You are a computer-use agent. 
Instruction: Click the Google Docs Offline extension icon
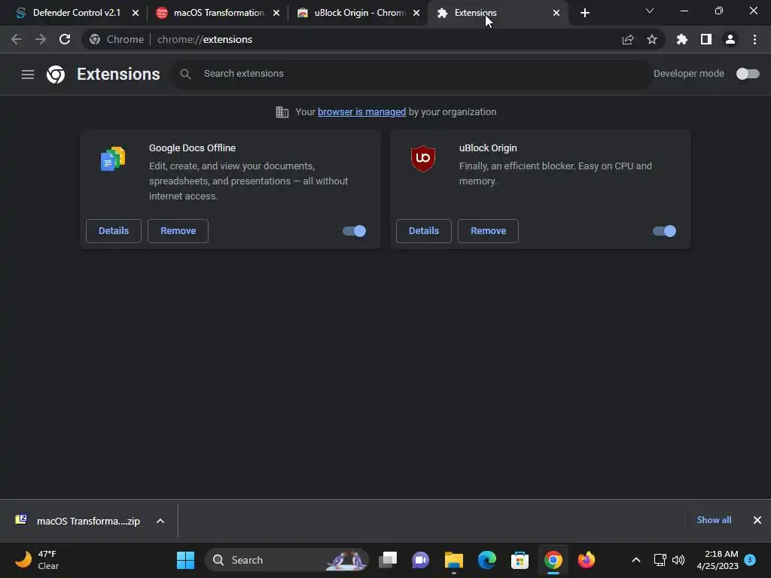coord(113,159)
